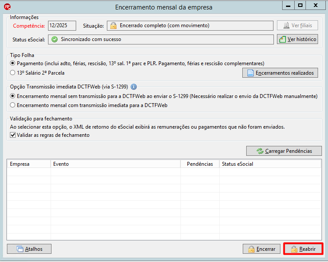This screenshot has height=262, width=328.
Task: Select closing without DCTFWeb transmission radio
Action: 13,96
